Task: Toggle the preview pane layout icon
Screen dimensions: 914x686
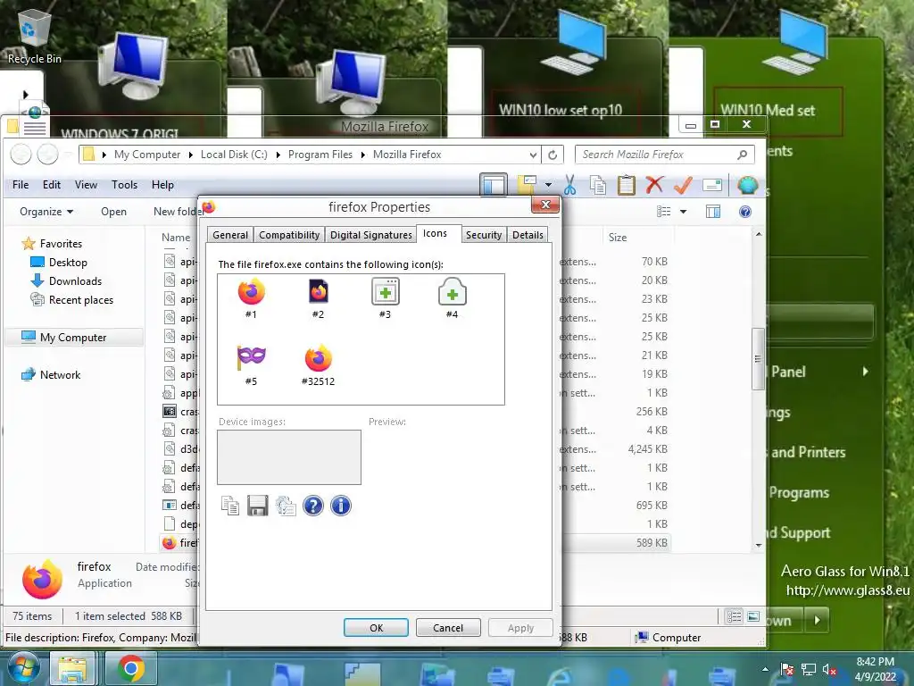Action: [x=494, y=185]
